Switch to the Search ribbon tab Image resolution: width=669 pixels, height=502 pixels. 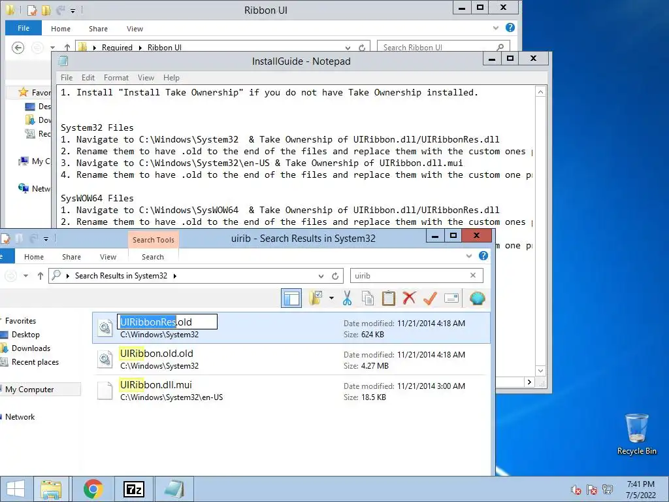tap(153, 257)
